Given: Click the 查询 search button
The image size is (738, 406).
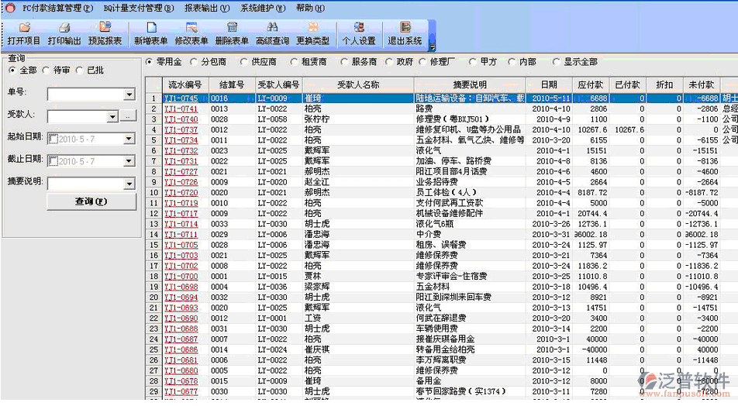Looking at the screenshot, I should pyautogui.click(x=91, y=201).
